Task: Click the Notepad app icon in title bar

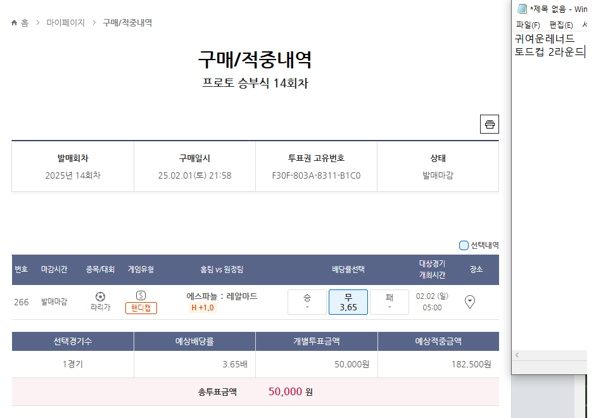Action: click(x=522, y=9)
